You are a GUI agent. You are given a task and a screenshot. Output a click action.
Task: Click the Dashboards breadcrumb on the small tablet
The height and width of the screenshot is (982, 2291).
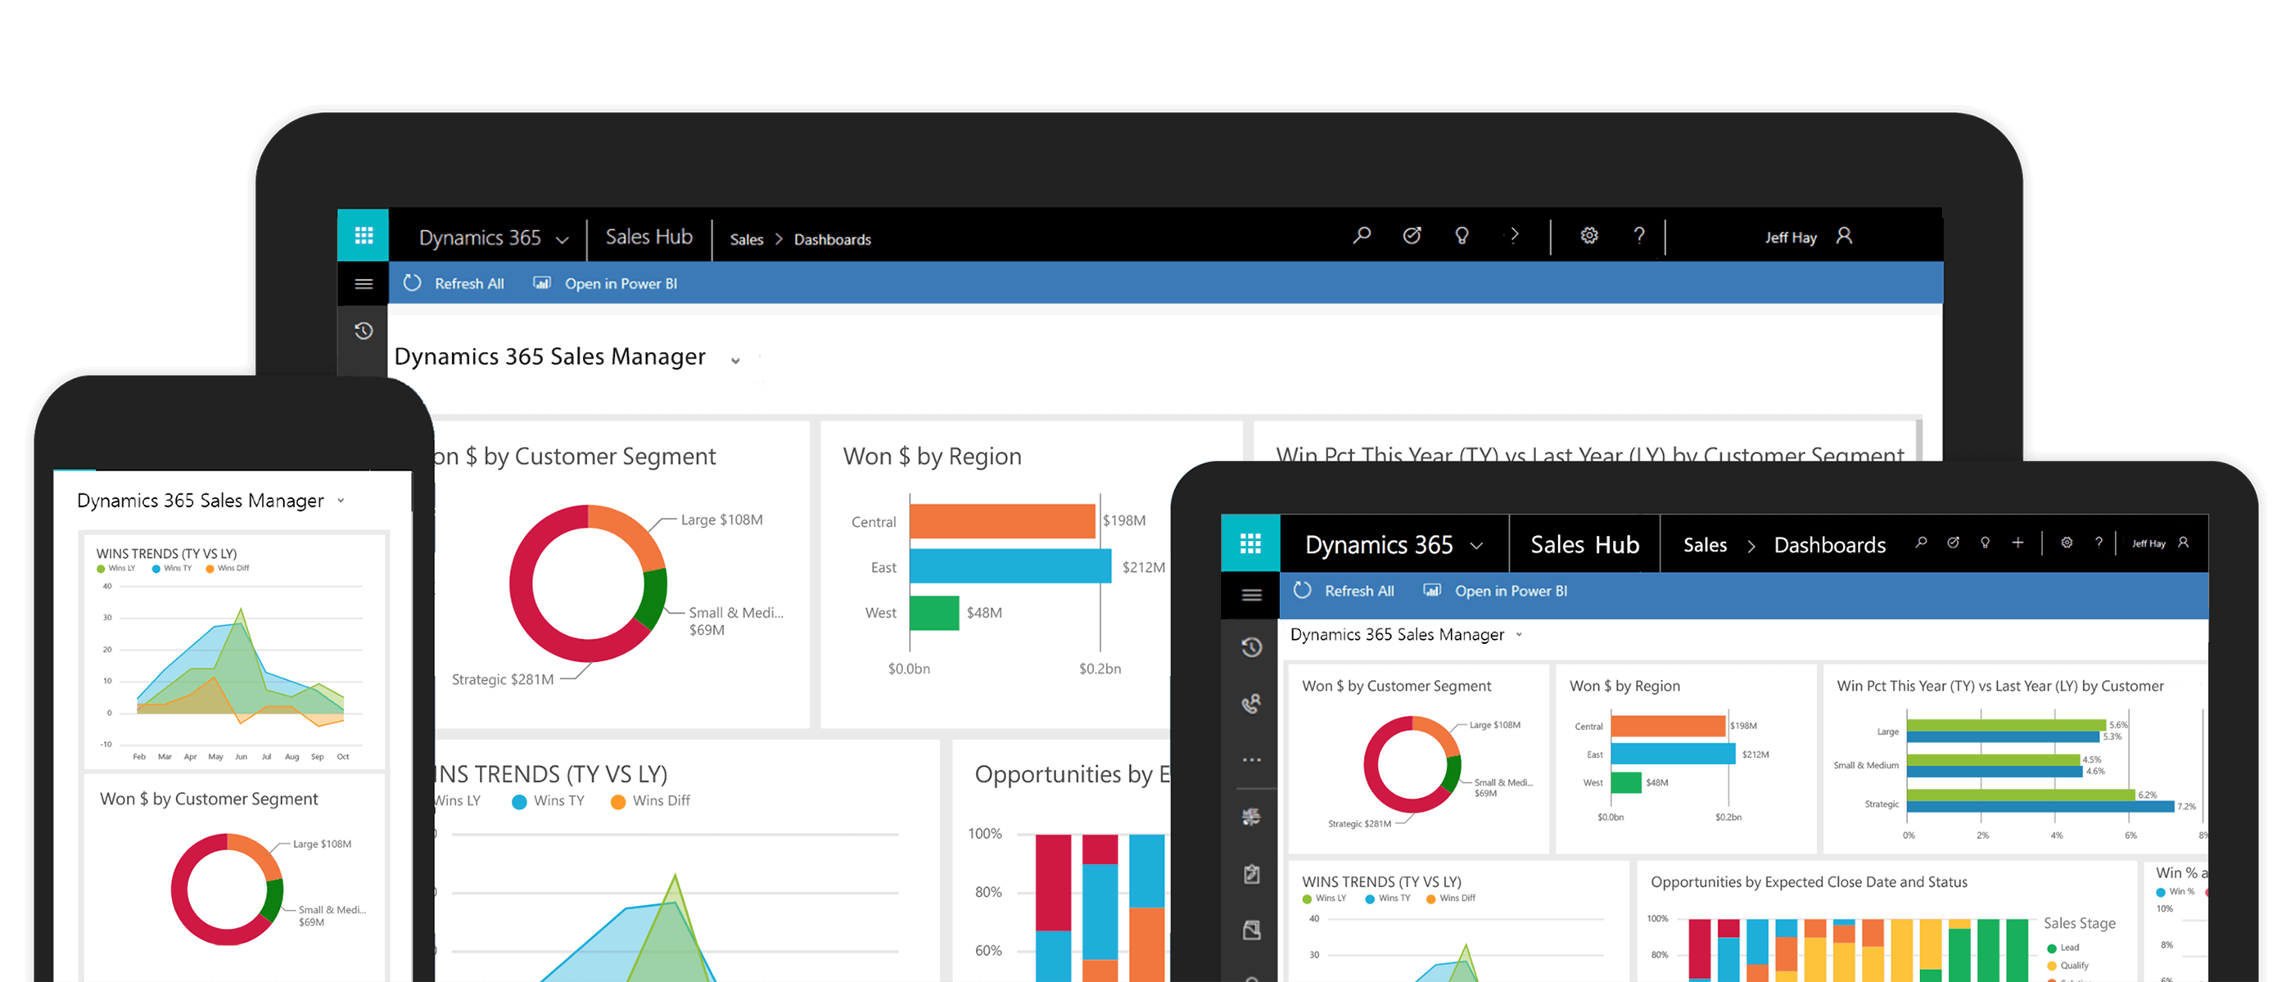pyautogui.click(x=1829, y=546)
